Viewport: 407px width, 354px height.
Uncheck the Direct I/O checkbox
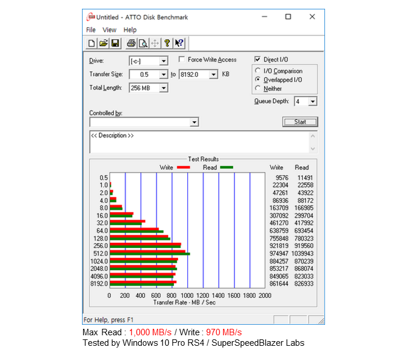point(257,59)
